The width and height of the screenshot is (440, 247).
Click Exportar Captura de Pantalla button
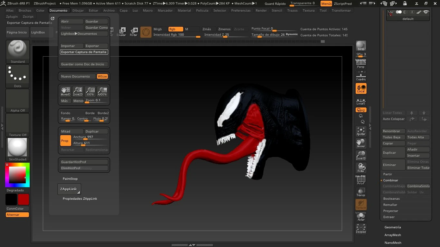[84, 52]
